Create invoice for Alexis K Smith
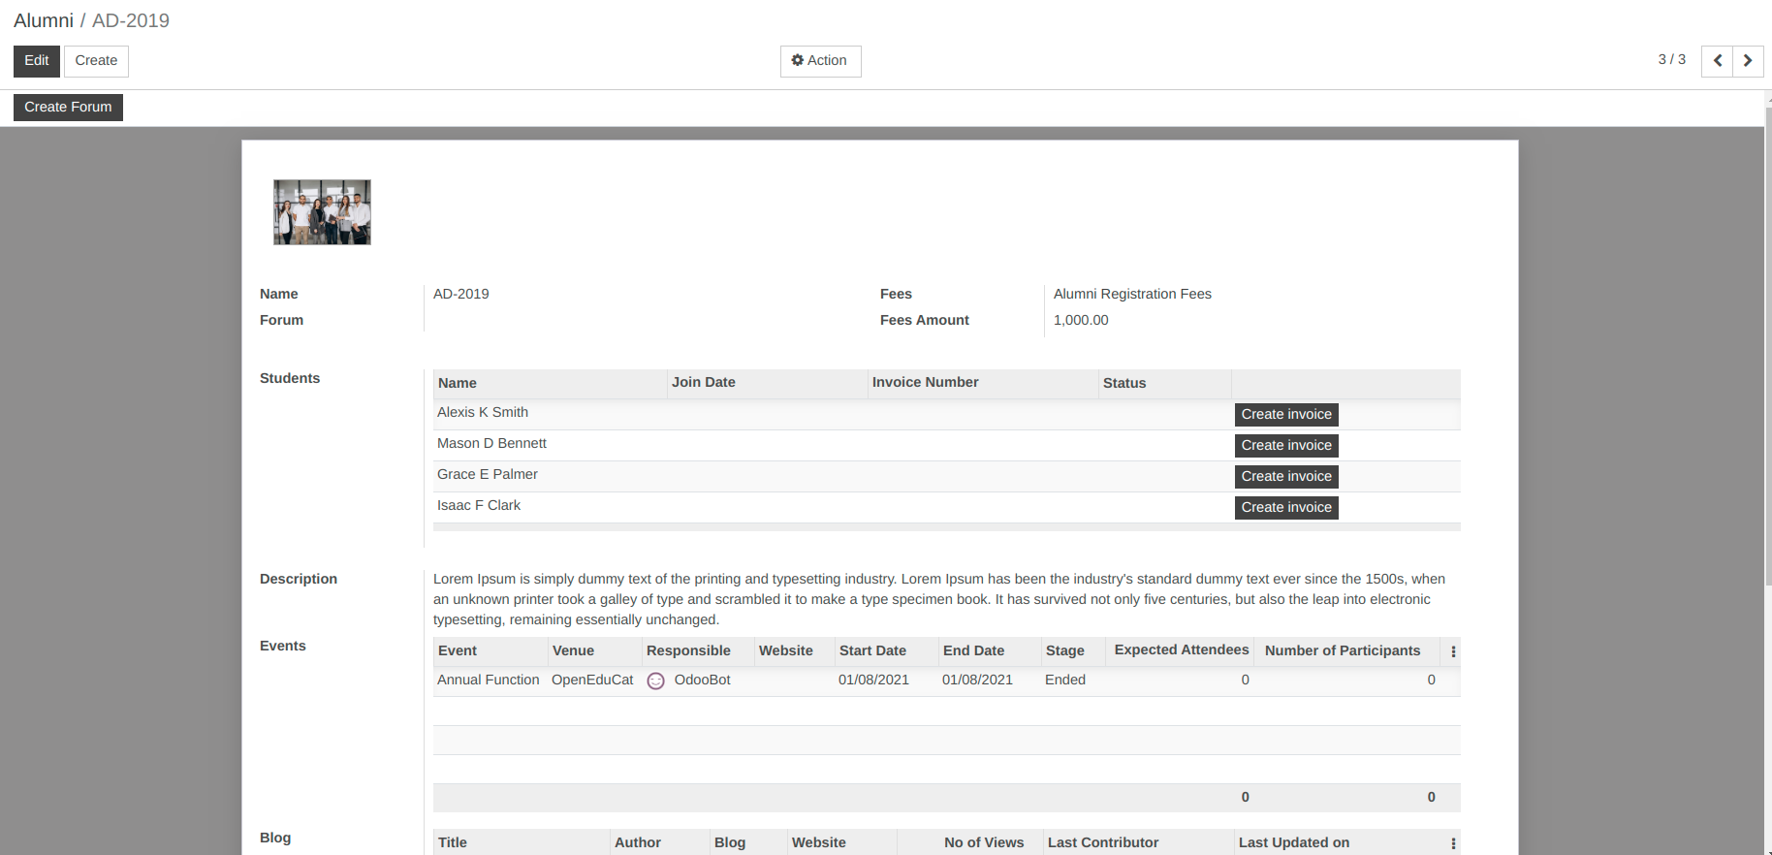The height and width of the screenshot is (855, 1772). point(1286,414)
